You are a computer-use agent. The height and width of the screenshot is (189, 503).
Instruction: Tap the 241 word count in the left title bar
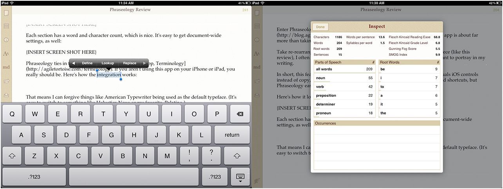[245, 10]
